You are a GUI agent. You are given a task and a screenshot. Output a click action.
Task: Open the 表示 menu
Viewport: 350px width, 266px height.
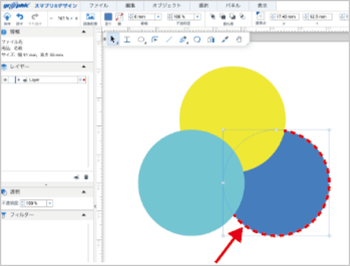point(262,5)
